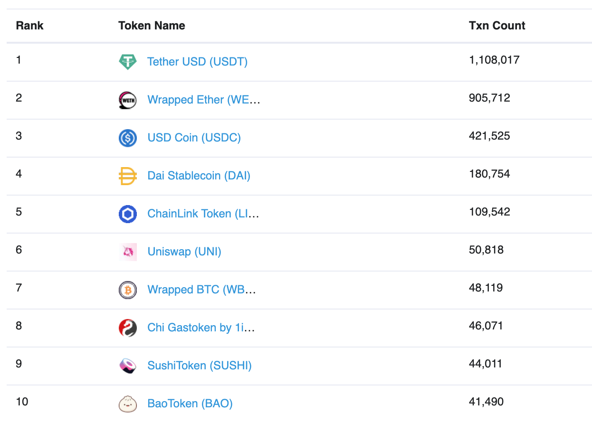Click rank number 7 cell
Image resolution: width=592 pixels, height=432 pixels.
tap(19, 288)
